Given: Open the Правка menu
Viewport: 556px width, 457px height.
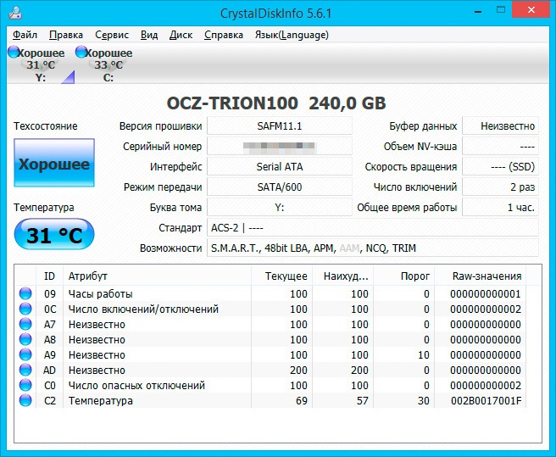Looking at the screenshot, I should (66, 35).
